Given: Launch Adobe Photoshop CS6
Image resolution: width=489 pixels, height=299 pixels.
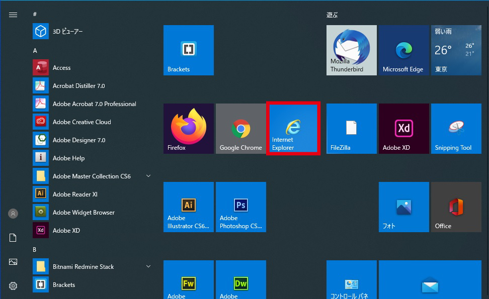Looking at the screenshot, I should [240, 207].
